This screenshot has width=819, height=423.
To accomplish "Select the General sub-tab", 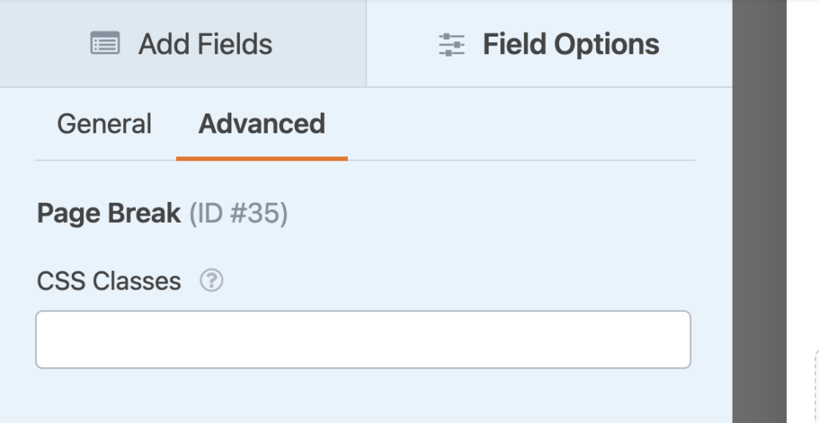I will click(104, 124).
